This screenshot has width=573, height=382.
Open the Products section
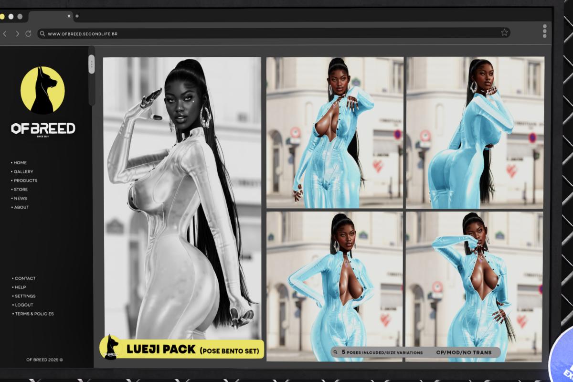coord(25,180)
